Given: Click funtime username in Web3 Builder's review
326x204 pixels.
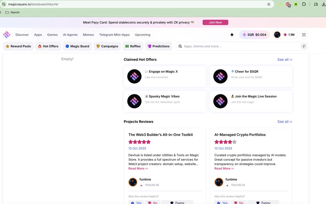Looking at the screenshot, I should click(145, 180).
